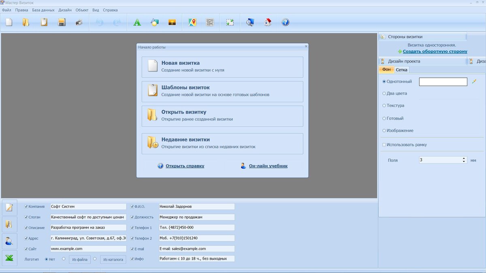The height and width of the screenshot is (273, 486).
Task: Open the Объект menu
Action: 82,10
